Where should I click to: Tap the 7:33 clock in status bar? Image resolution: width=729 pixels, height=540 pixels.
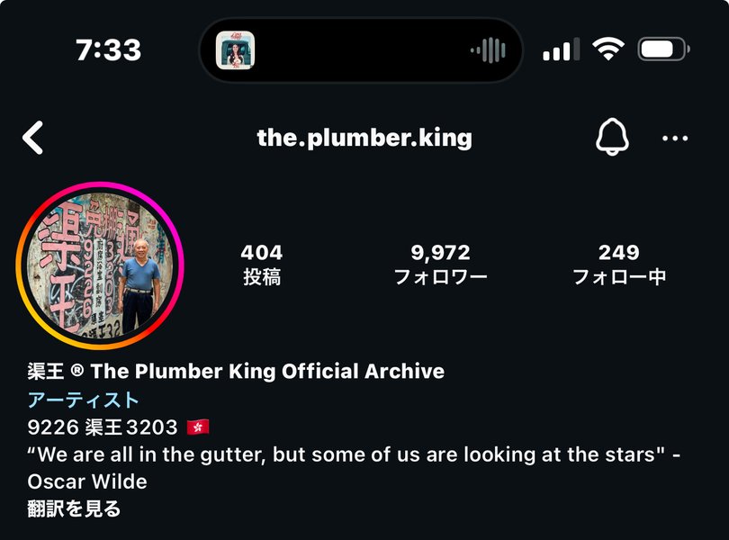[108, 49]
